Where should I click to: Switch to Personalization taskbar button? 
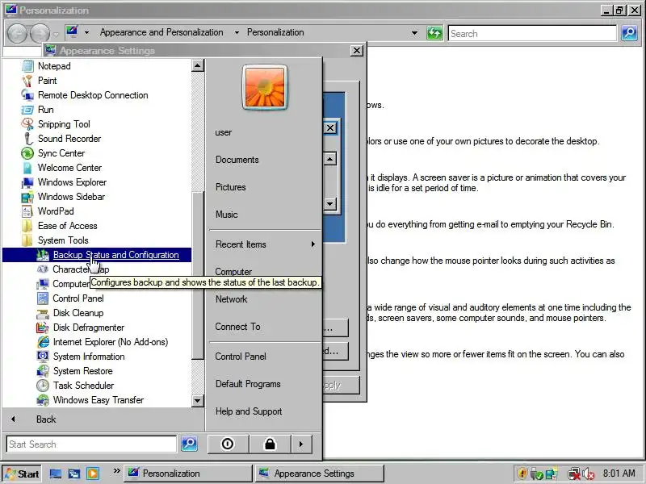(x=188, y=474)
